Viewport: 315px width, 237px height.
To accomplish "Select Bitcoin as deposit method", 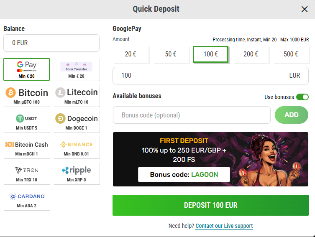I will point(26,95).
